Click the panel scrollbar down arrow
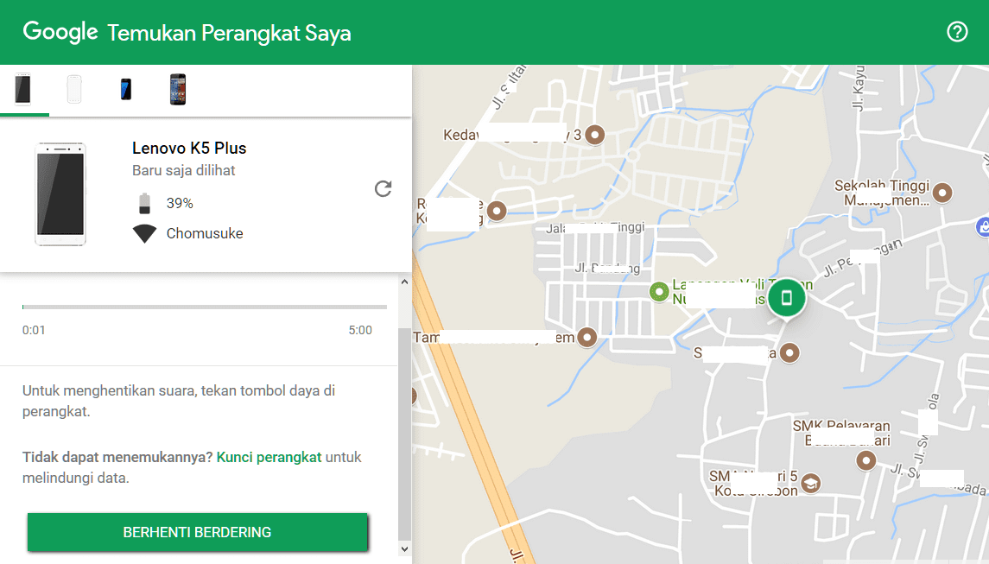 [404, 548]
